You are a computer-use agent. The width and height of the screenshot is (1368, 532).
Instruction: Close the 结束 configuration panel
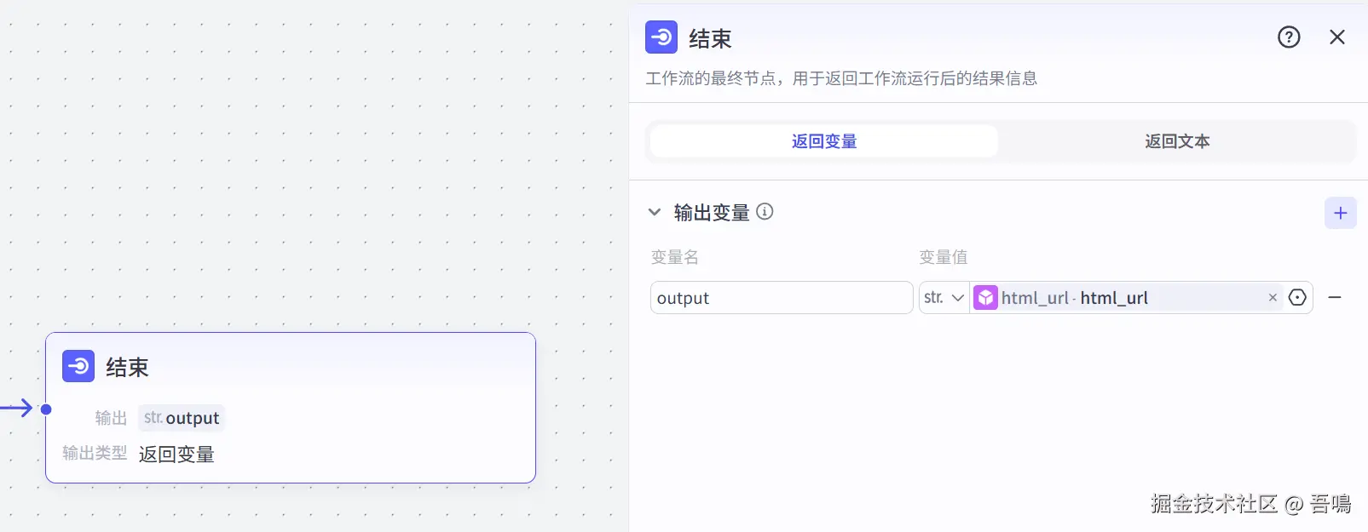pyautogui.click(x=1337, y=37)
